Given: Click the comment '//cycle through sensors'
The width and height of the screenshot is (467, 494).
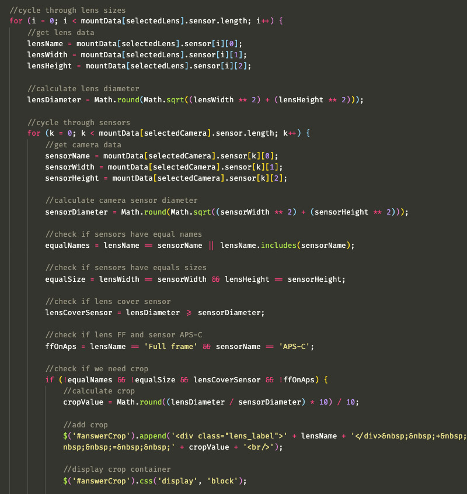Looking at the screenshot, I should coord(79,123).
